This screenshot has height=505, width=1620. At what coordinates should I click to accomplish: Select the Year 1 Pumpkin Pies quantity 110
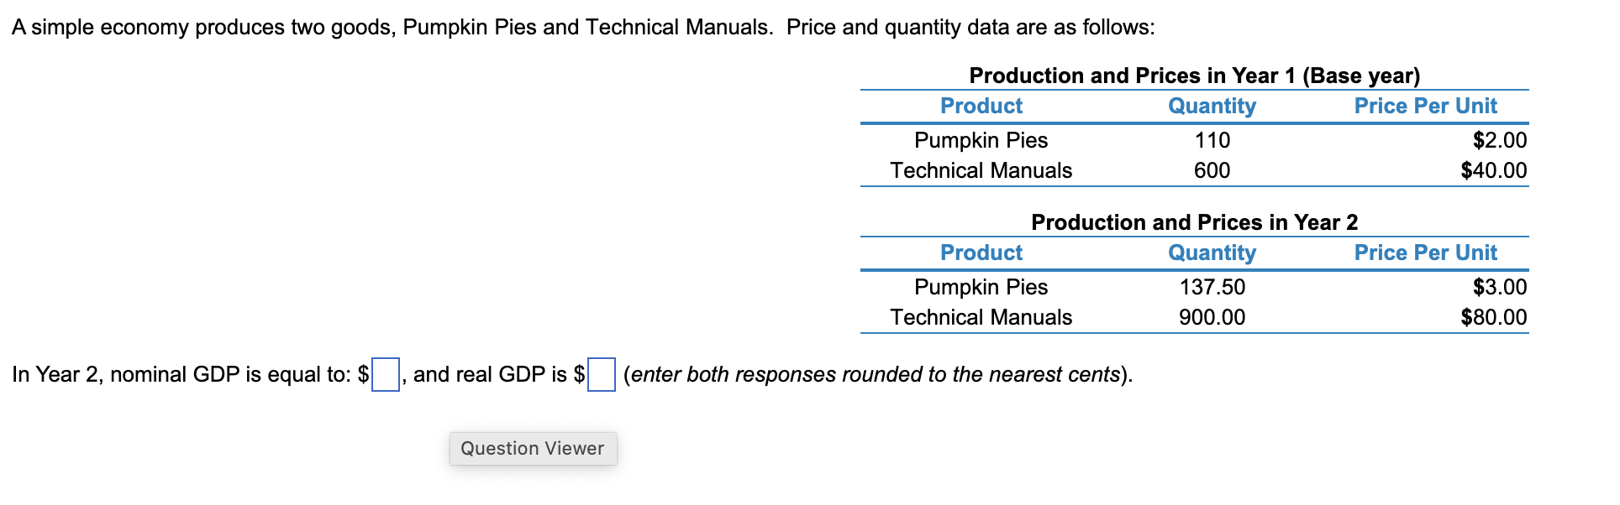pos(1212,140)
